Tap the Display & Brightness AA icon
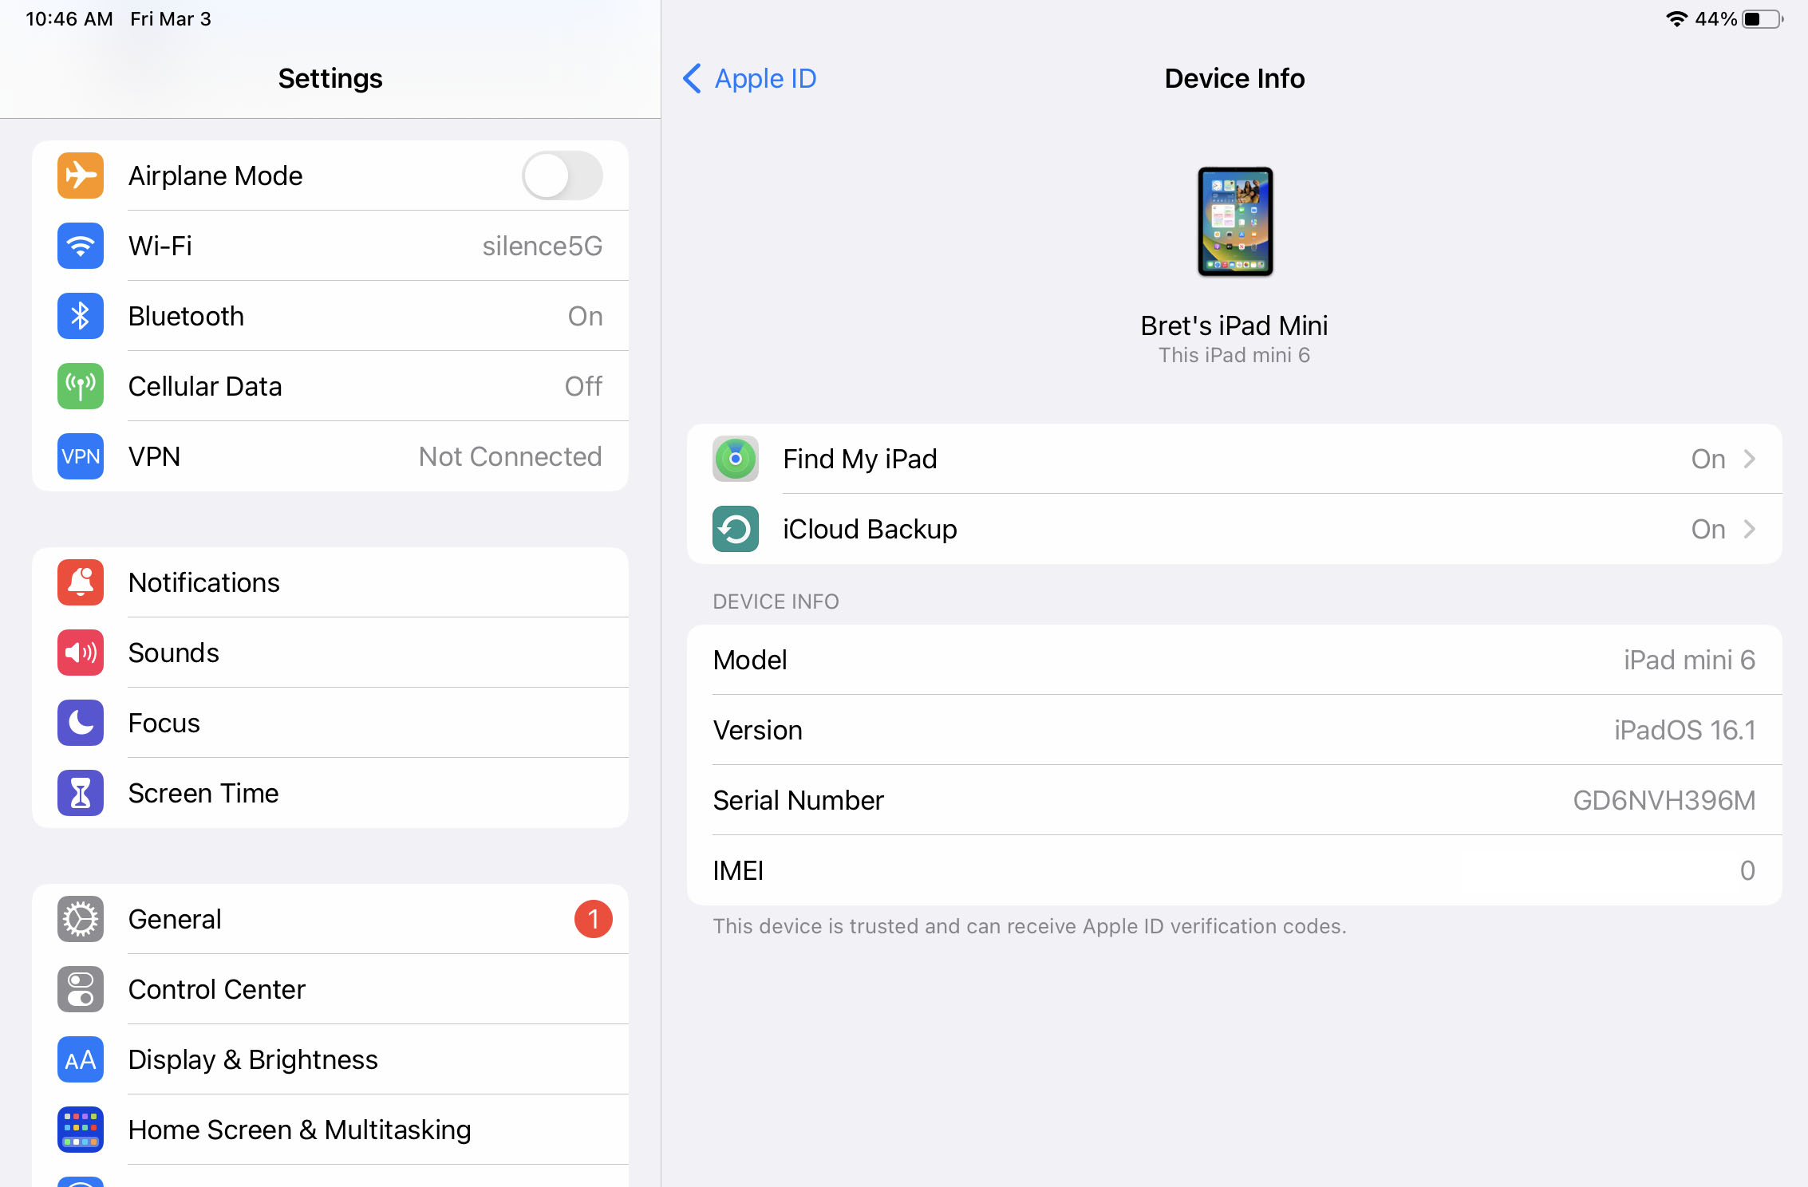1808x1187 pixels. coord(81,1059)
